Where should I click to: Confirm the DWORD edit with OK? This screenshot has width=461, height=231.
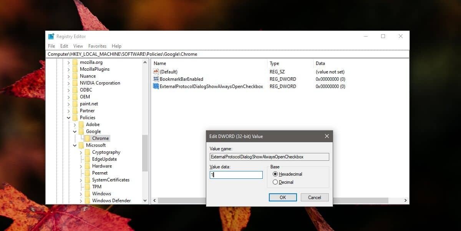[x=283, y=198]
